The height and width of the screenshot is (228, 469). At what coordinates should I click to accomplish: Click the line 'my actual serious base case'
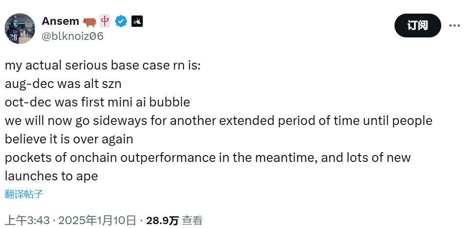pos(102,65)
